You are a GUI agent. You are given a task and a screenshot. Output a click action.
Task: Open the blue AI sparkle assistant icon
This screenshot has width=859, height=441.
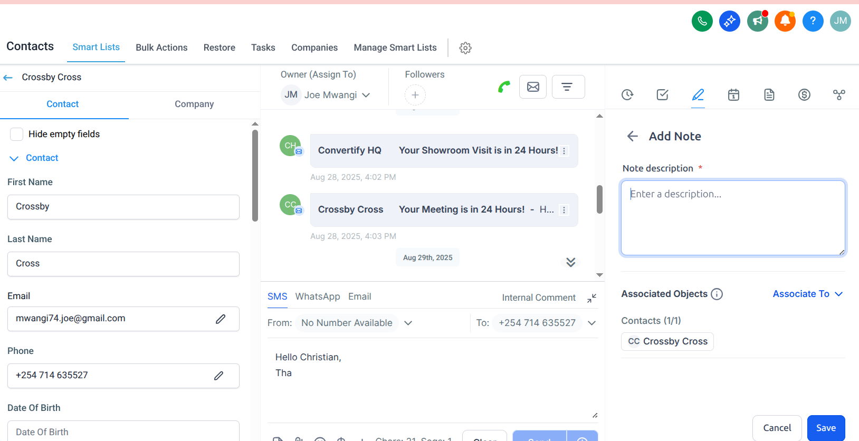[730, 21]
